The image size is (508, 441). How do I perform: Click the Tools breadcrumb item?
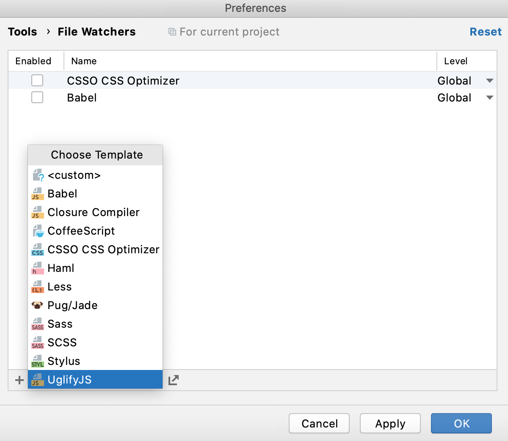[x=22, y=32]
